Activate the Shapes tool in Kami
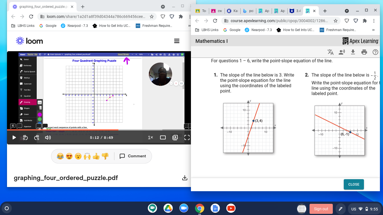 coord(27,108)
